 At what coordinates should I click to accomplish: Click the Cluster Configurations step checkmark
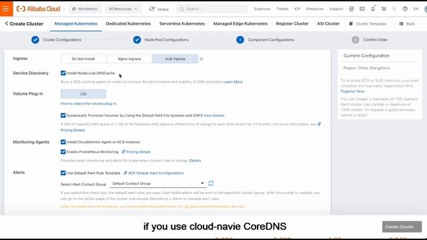(x=35, y=40)
